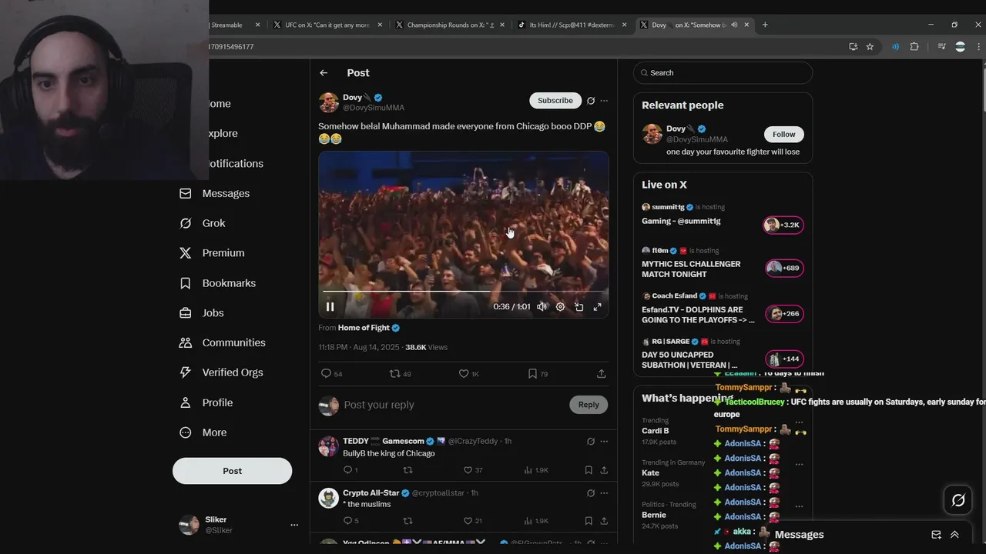Viewport: 986px width, 554px height.
Task: Open more options for Kate trend
Action: point(799,465)
